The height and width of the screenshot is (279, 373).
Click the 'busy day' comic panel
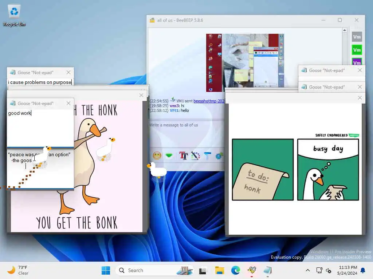pyautogui.click(x=328, y=170)
